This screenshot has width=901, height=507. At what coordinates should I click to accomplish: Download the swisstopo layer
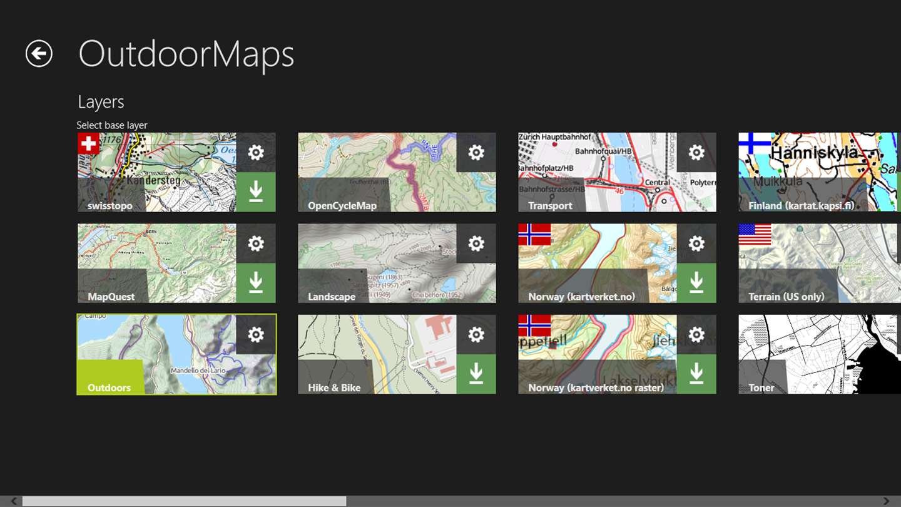coord(256,192)
